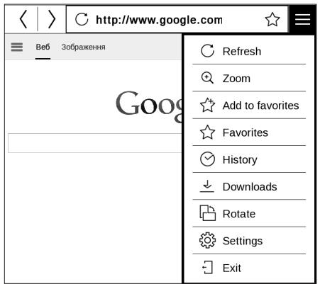Open Favorites from the menu
Screen dimensions: 320x284
click(249, 132)
